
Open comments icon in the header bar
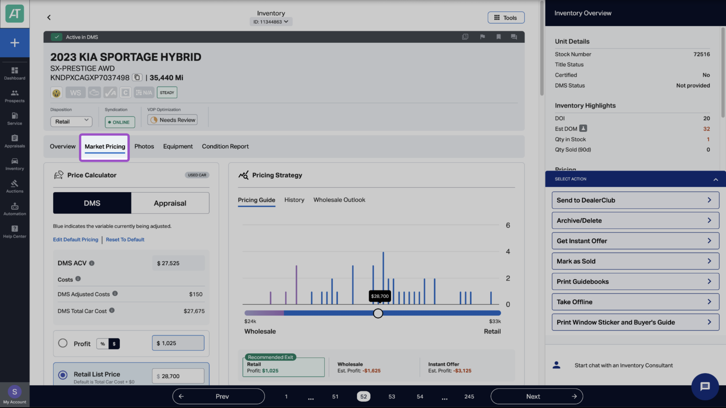(x=514, y=37)
